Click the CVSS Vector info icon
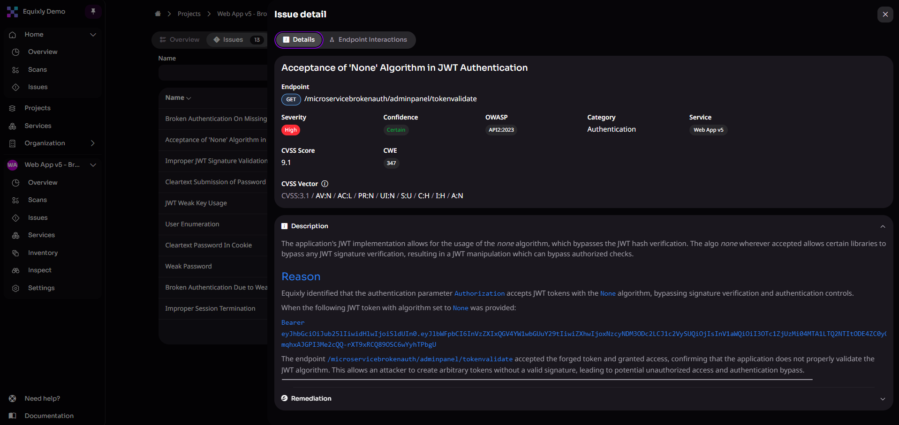The width and height of the screenshot is (899, 425). [x=325, y=184]
